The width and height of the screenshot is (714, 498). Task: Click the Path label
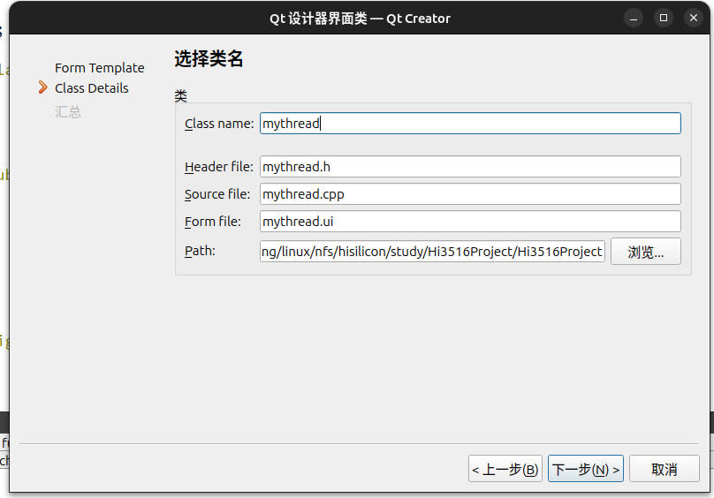point(200,252)
